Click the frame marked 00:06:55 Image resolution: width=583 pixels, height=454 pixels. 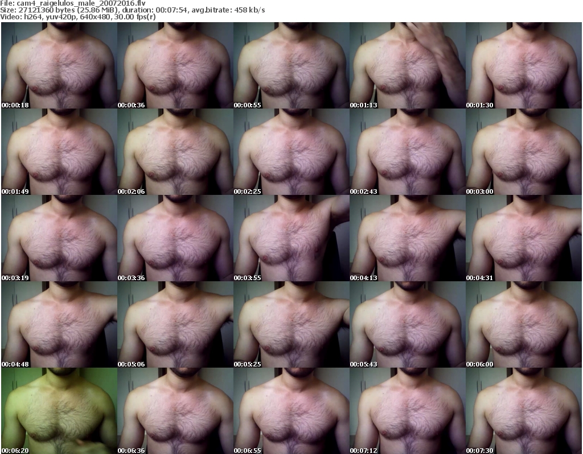(291, 411)
